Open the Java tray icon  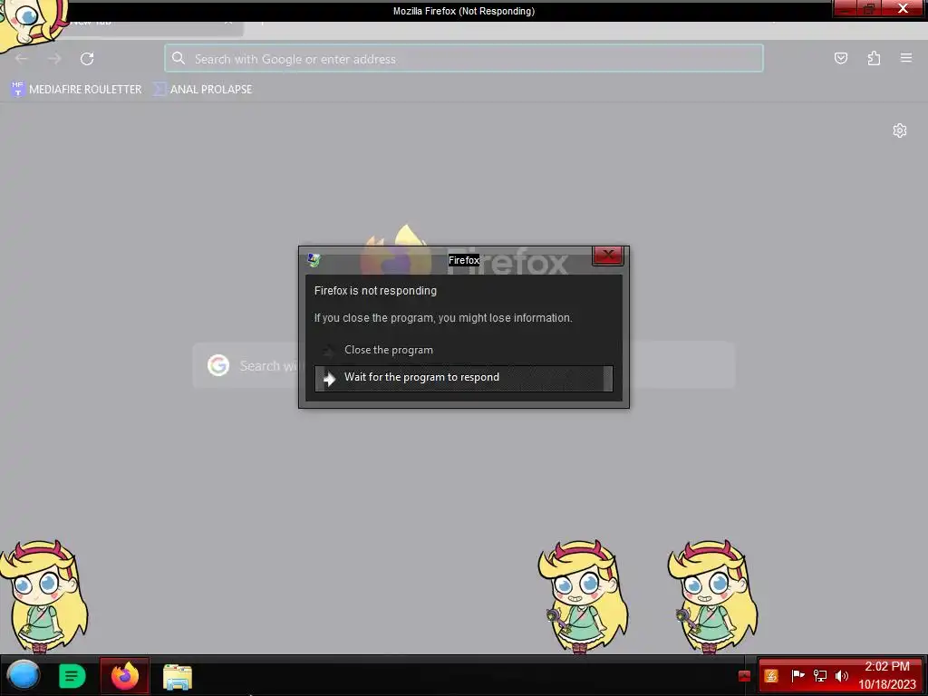[x=771, y=675]
